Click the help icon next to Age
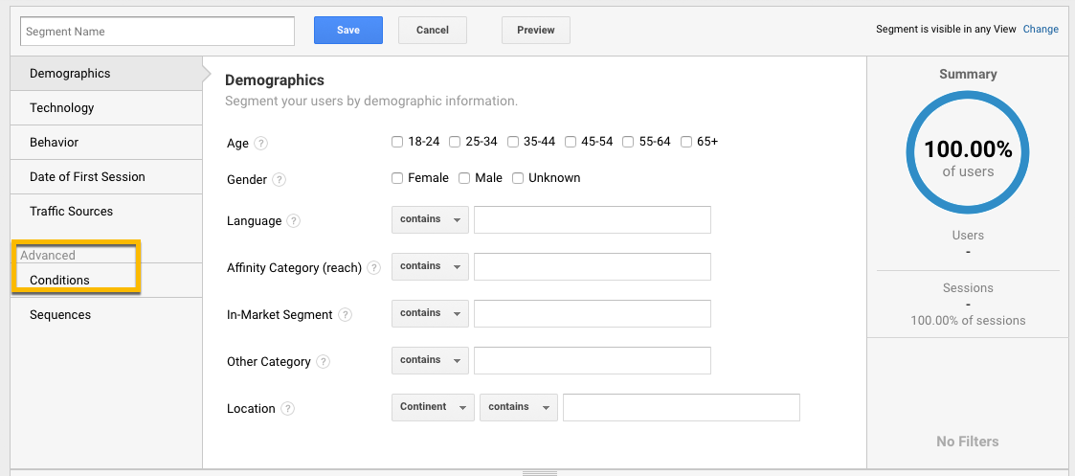 (260, 144)
